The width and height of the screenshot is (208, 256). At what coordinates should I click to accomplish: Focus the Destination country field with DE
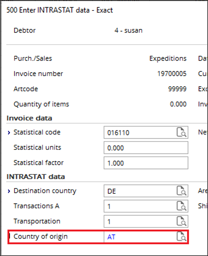(146, 191)
